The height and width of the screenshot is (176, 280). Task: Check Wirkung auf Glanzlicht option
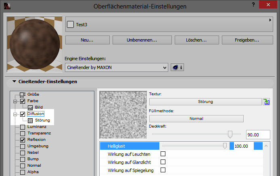point(163,162)
